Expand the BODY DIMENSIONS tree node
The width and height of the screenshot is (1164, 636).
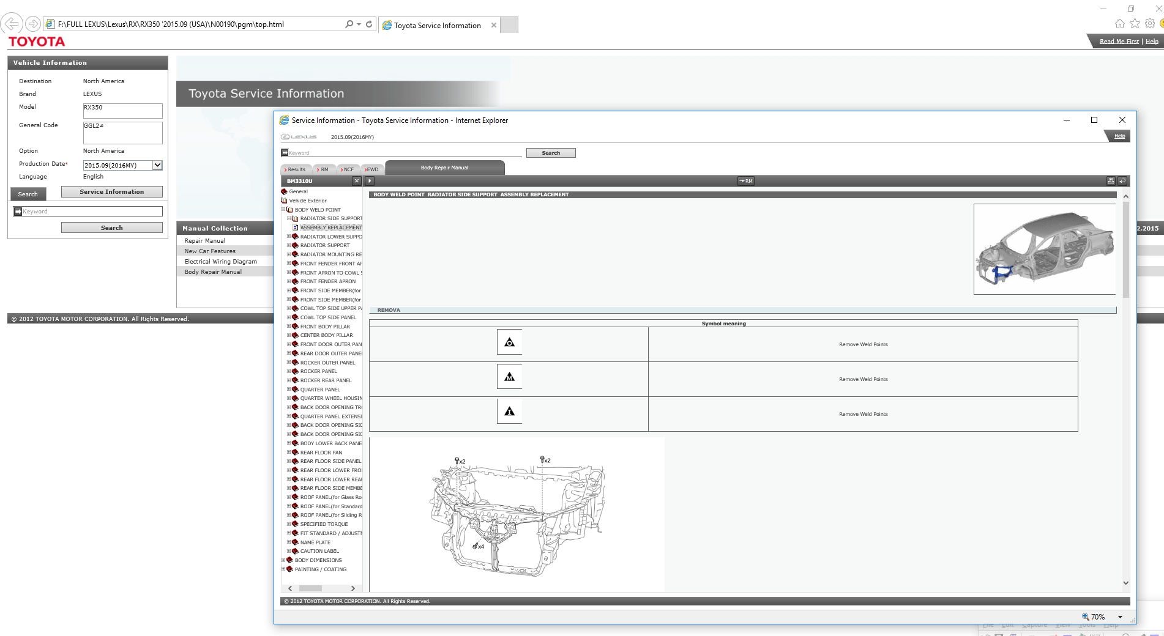pos(283,560)
